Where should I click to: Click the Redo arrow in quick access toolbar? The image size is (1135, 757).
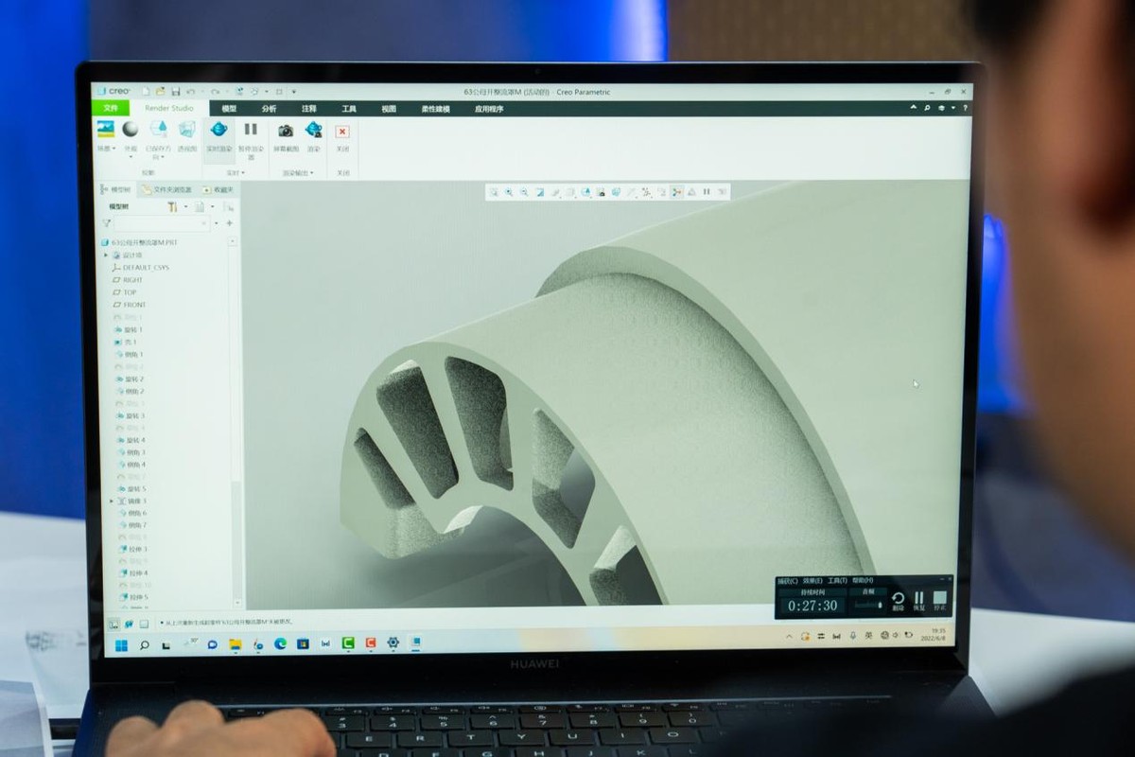pos(215,91)
